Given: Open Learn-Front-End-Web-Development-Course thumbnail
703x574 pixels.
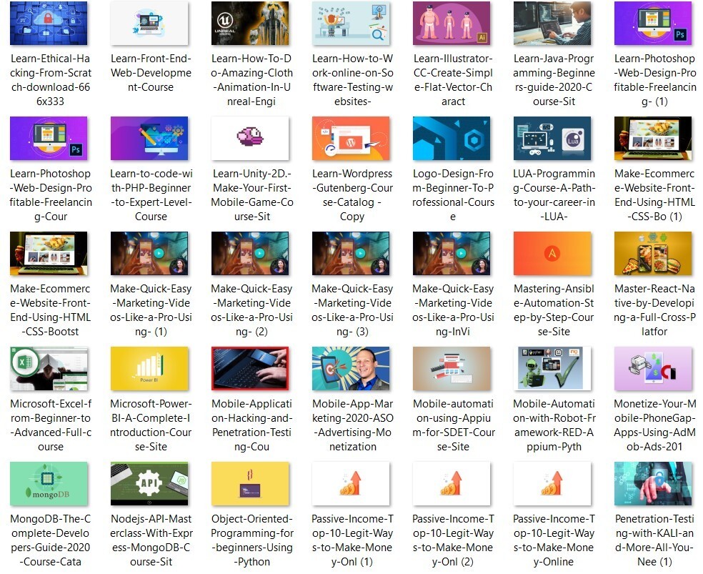Looking at the screenshot, I should pos(149,23).
